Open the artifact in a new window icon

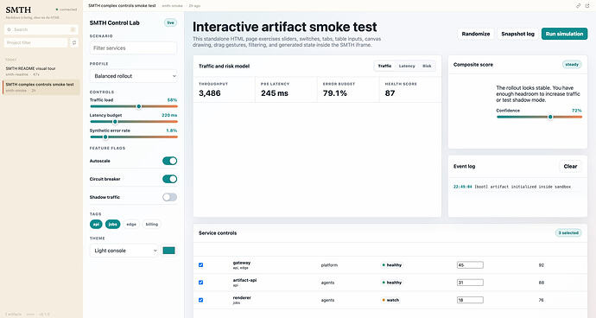(587, 6)
